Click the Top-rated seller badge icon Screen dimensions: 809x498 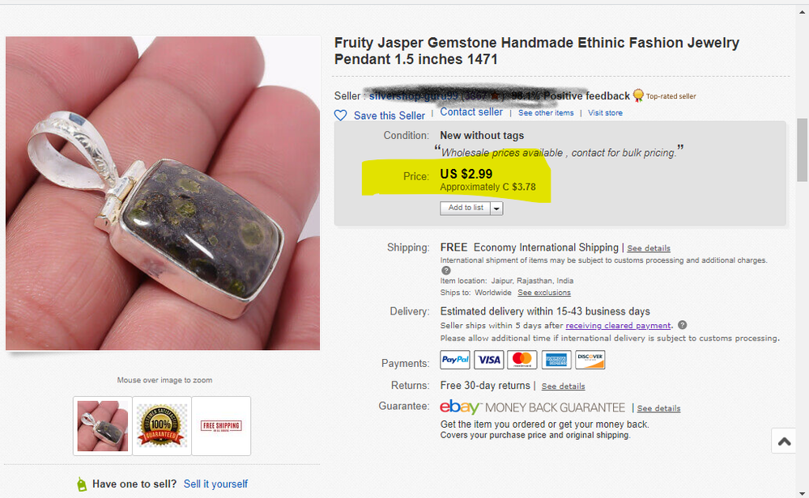(638, 95)
